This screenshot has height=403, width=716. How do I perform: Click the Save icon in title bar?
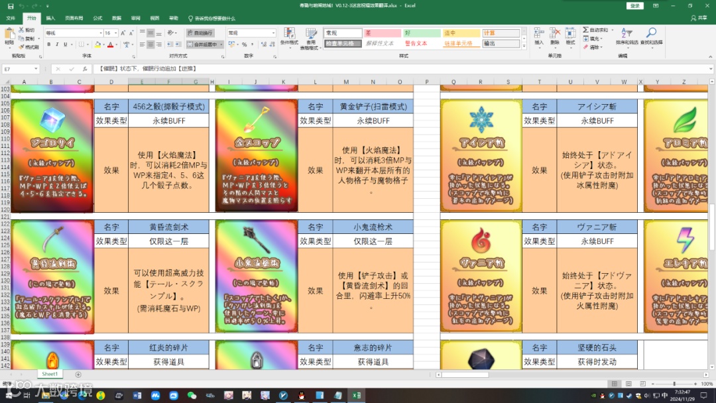[11, 6]
